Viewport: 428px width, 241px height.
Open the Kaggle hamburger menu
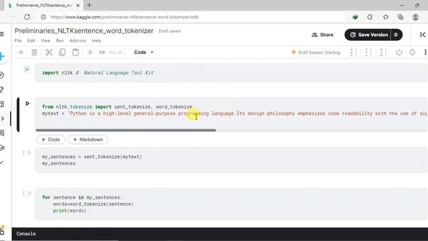tap(2, 34)
